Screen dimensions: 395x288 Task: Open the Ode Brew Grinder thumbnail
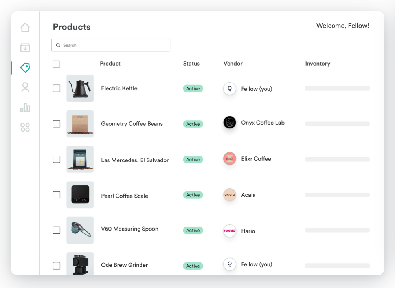80,264
